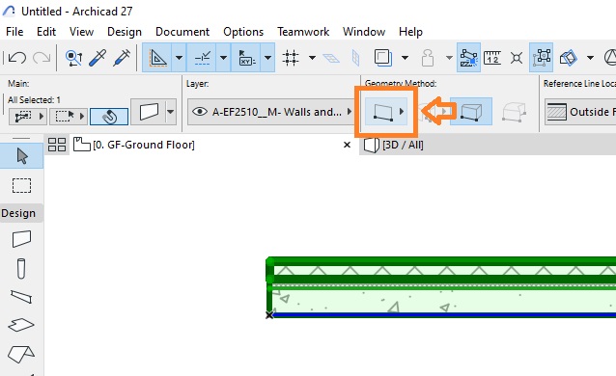Toggle the magnet Magic Wand button
Viewport: 616px width, 376px height.
(109, 117)
